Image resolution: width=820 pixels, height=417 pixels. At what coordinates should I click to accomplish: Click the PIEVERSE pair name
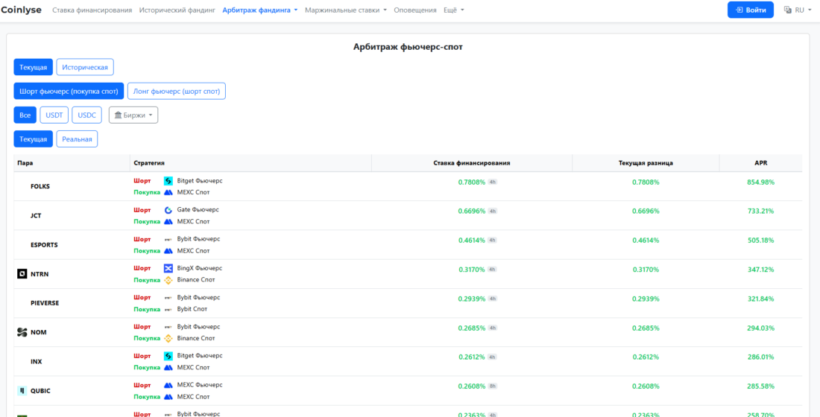click(45, 303)
